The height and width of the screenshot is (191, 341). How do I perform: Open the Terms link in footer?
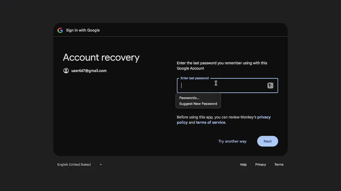pyautogui.click(x=279, y=164)
